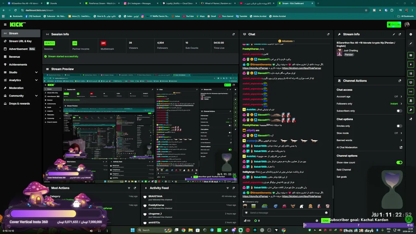
Task: Pop out the Mod Actions panel
Action: tap(135, 188)
